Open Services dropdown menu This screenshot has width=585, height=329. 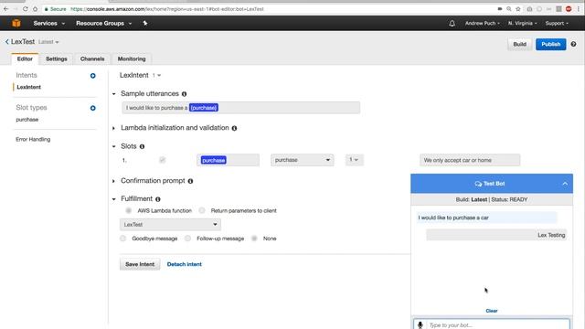point(48,23)
